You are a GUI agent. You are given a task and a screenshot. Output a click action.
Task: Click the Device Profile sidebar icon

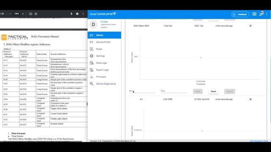[91, 42]
